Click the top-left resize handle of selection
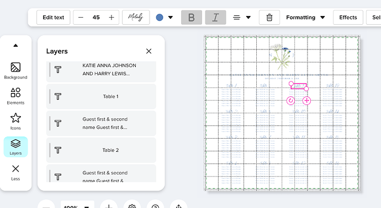Image resolution: width=381 pixels, height=208 pixels. point(291,84)
